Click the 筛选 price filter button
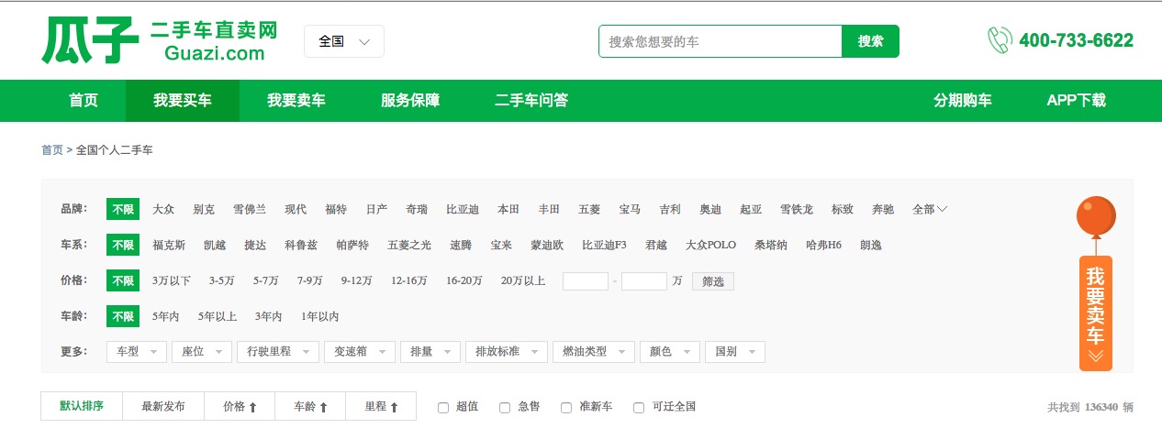The width and height of the screenshot is (1162, 428). 713,281
